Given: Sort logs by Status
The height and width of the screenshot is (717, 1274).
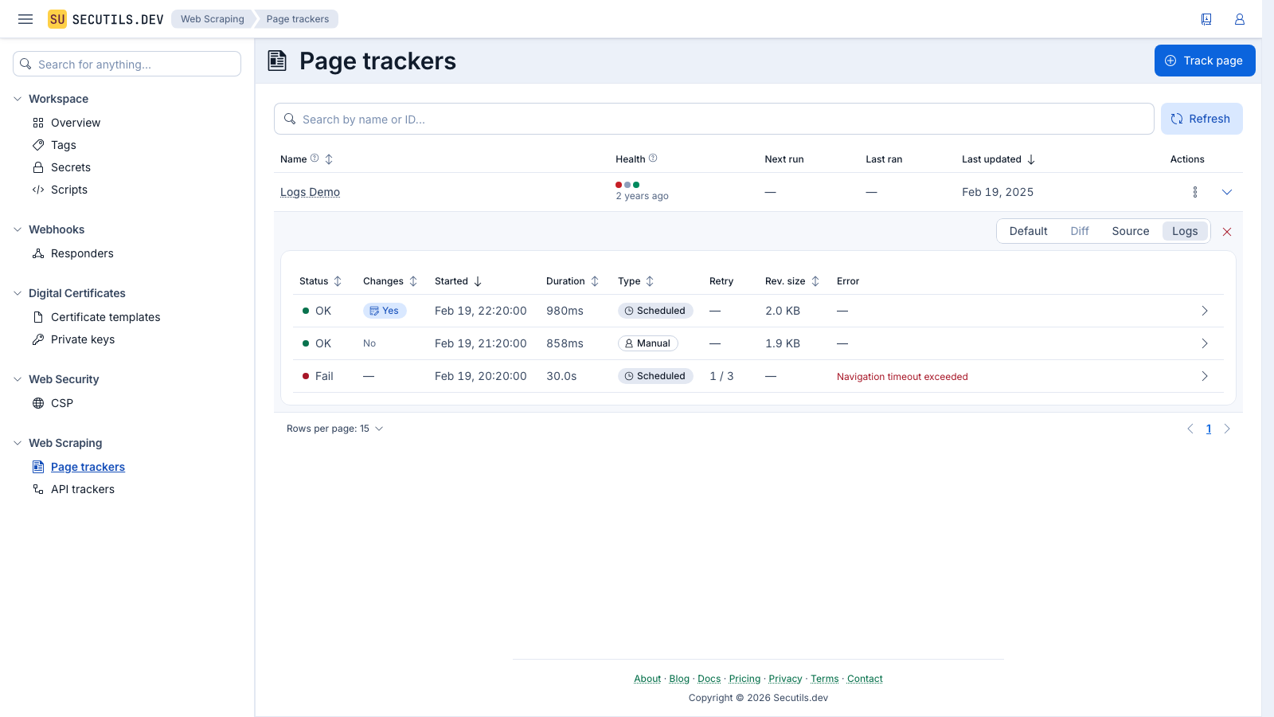Looking at the screenshot, I should tap(321, 281).
